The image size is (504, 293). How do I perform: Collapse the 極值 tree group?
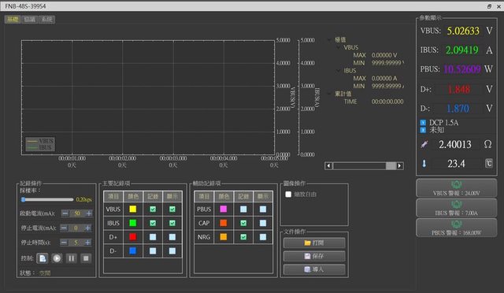click(x=329, y=39)
